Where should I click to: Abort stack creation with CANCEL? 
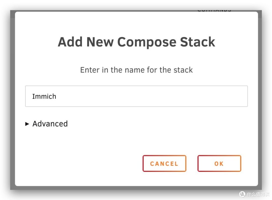[164, 164]
